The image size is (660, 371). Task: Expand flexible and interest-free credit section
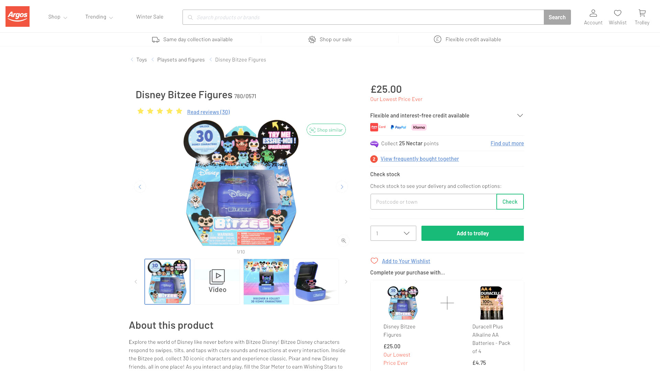pyautogui.click(x=520, y=115)
